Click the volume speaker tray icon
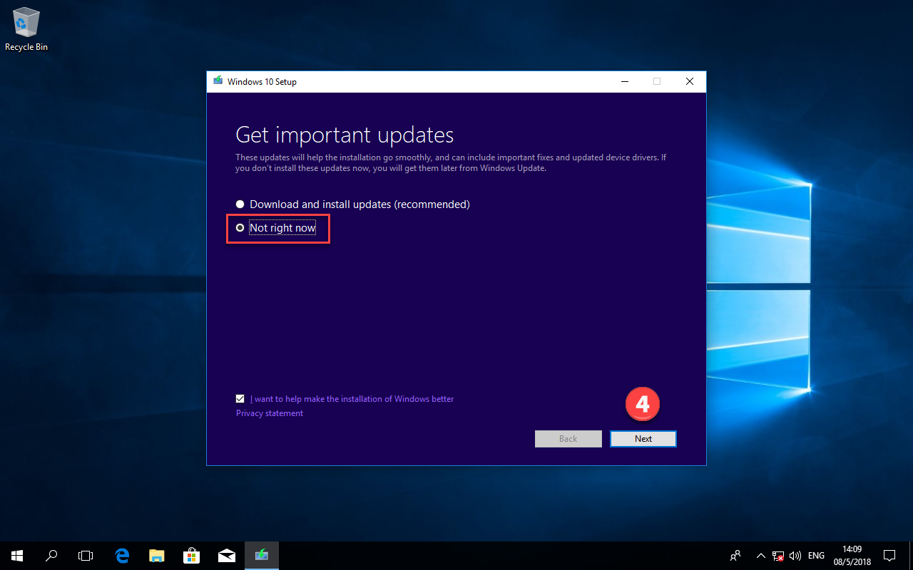The width and height of the screenshot is (913, 570). tap(795, 556)
